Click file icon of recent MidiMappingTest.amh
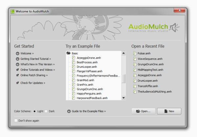This screenshot has width=197, height=137. tap(135, 70)
